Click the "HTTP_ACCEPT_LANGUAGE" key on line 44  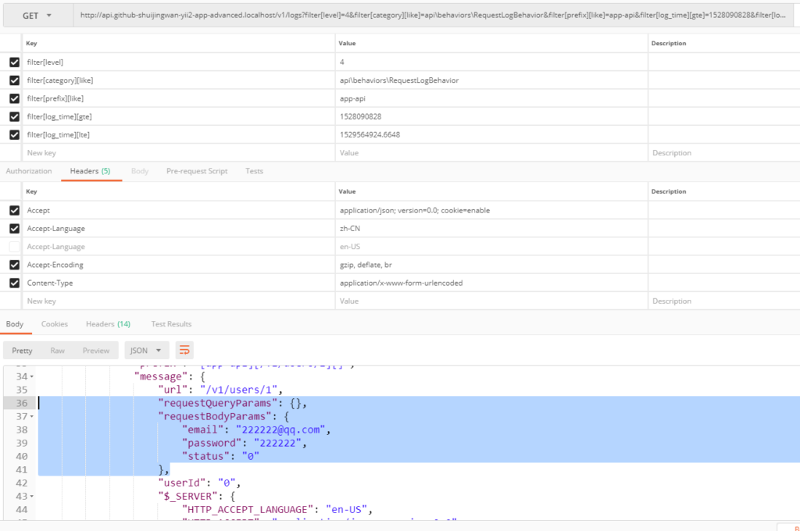coord(248,510)
